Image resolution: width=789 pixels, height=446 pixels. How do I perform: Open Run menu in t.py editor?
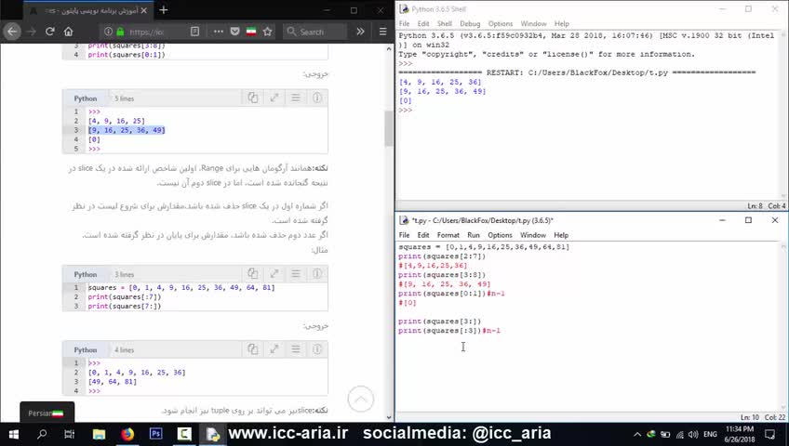point(474,235)
